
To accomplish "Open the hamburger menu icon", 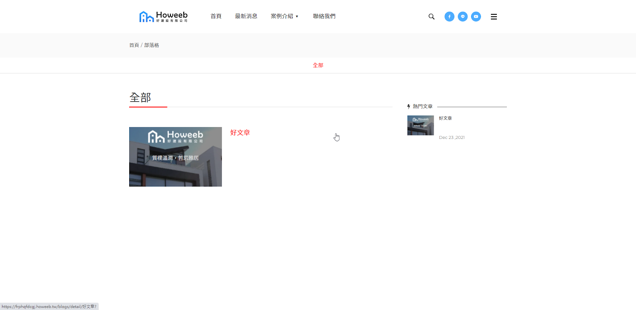I will 494,17.
